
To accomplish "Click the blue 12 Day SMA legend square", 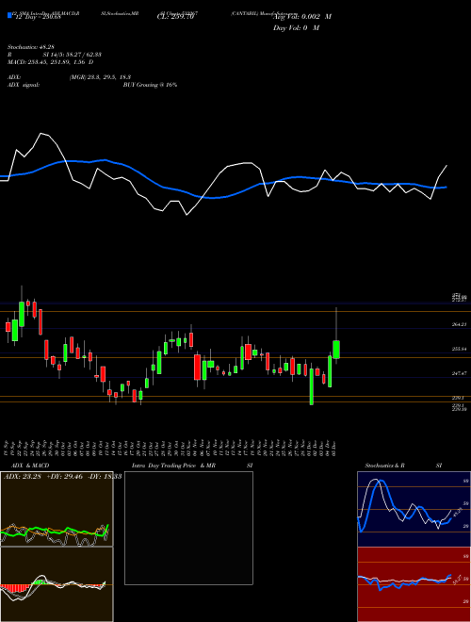I will [9, 16].
